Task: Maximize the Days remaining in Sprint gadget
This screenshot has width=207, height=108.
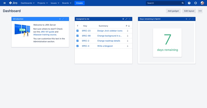Action: [x=190, y=19]
